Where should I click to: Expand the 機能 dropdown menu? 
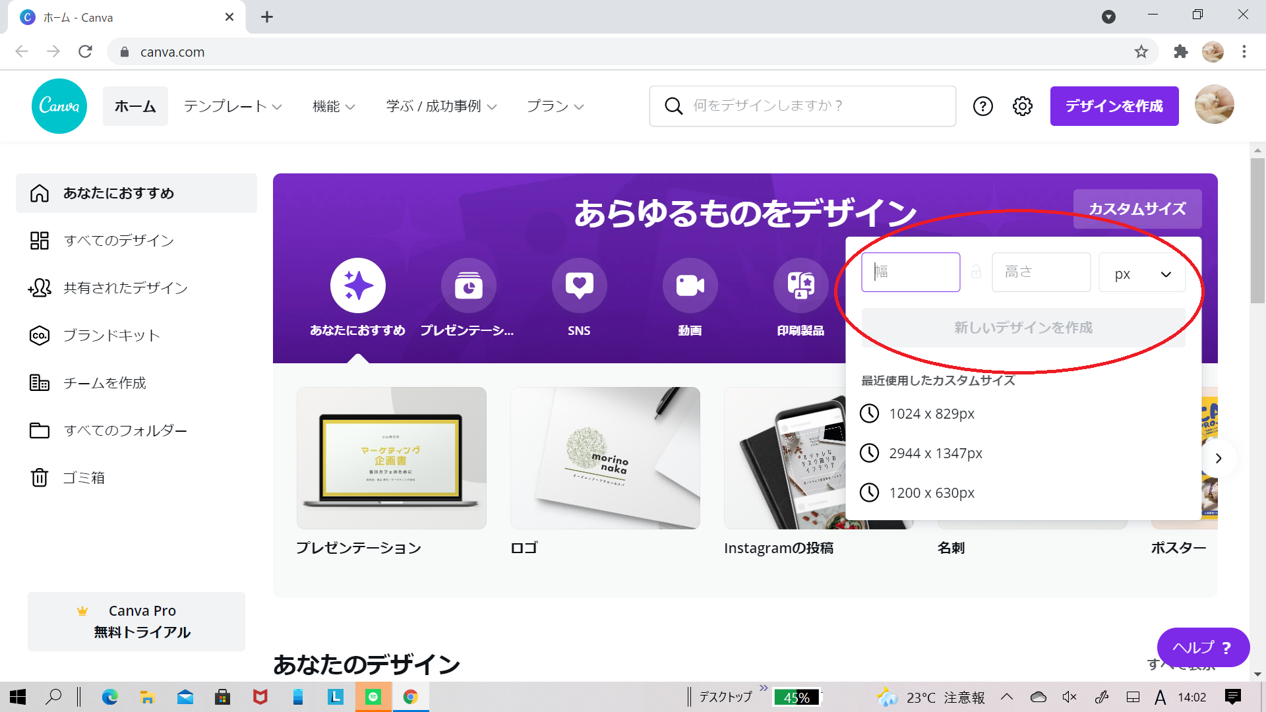tap(334, 106)
